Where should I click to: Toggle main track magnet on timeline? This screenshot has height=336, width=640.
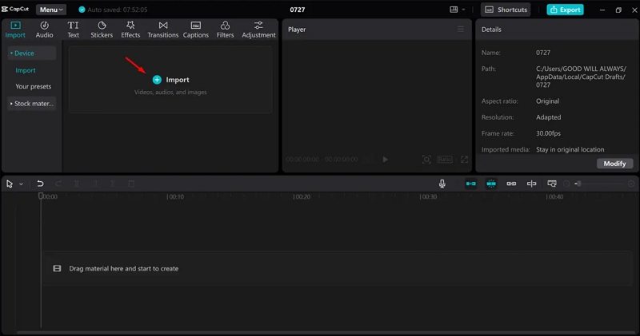point(471,184)
